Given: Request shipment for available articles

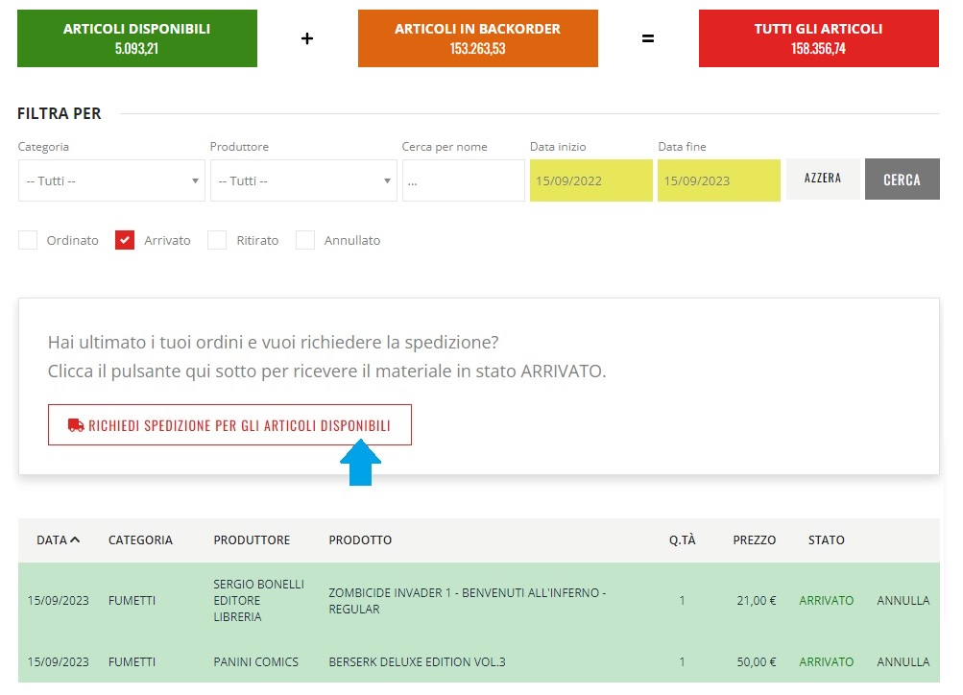Looking at the screenshot, I should 230,425.
